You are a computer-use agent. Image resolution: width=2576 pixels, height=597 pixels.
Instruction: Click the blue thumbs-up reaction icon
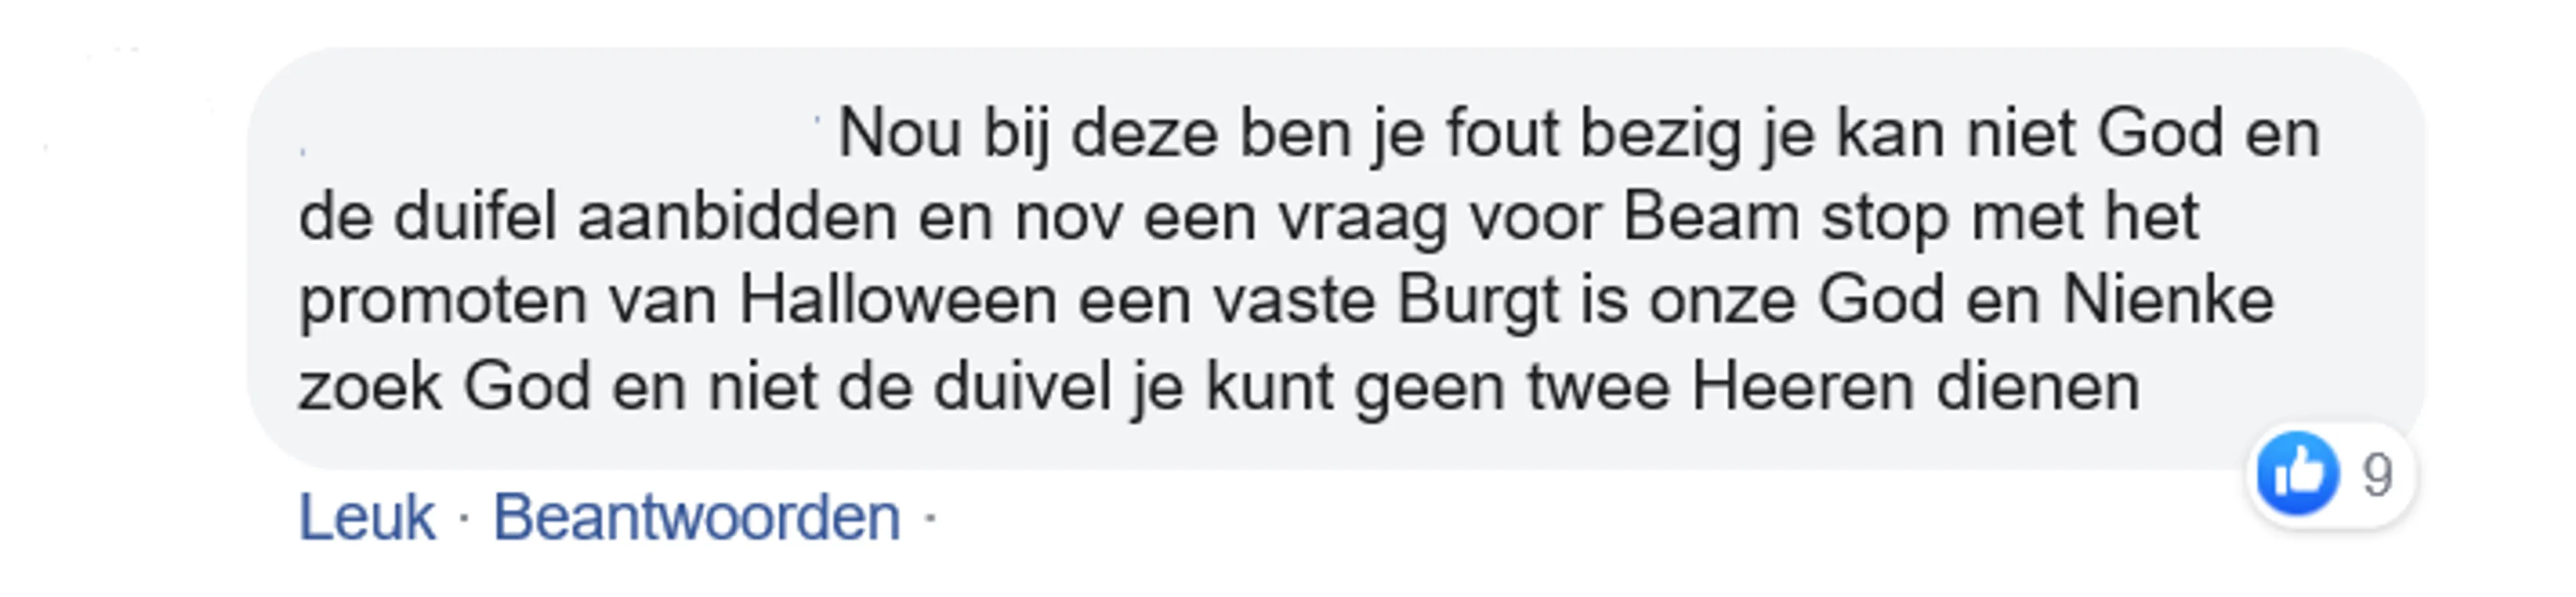click(x=2298, y=474)
